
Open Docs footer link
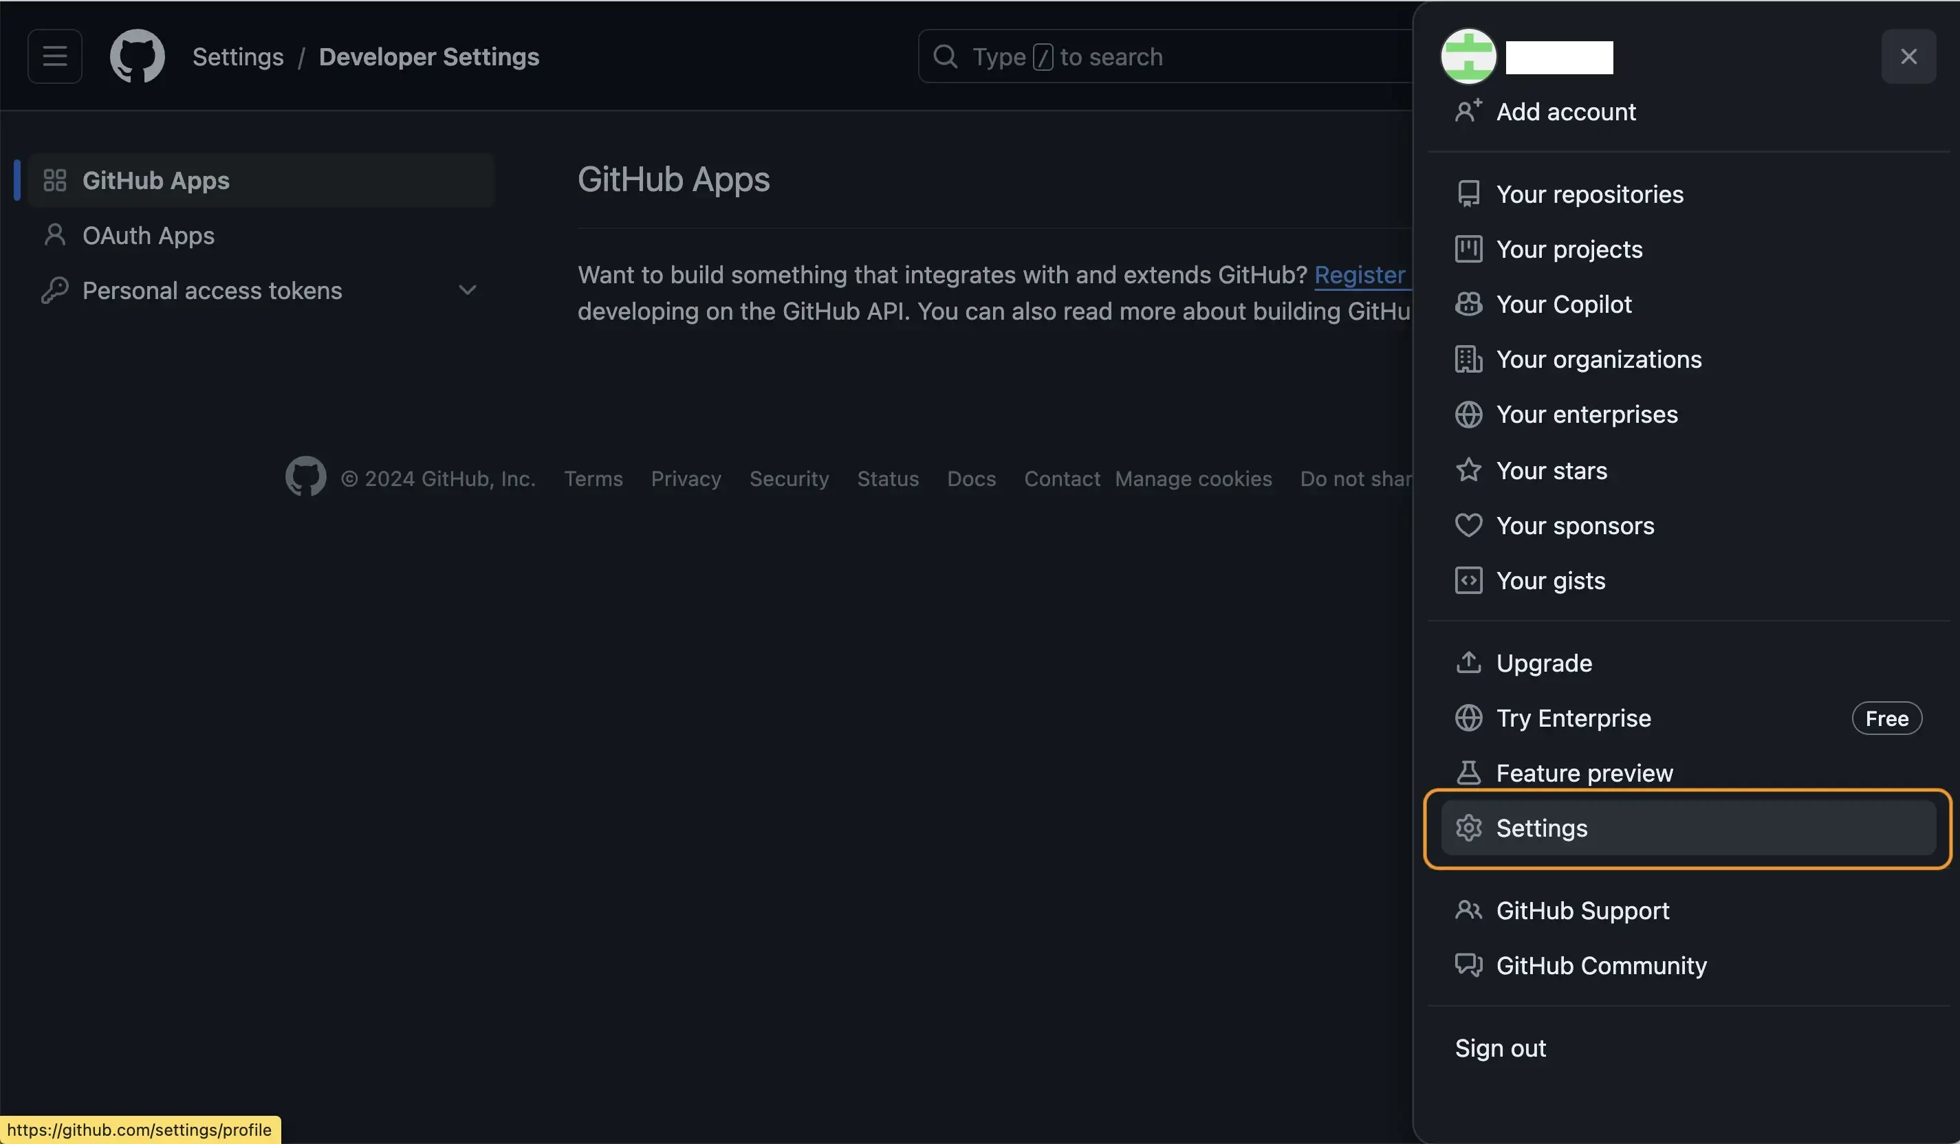972,478
